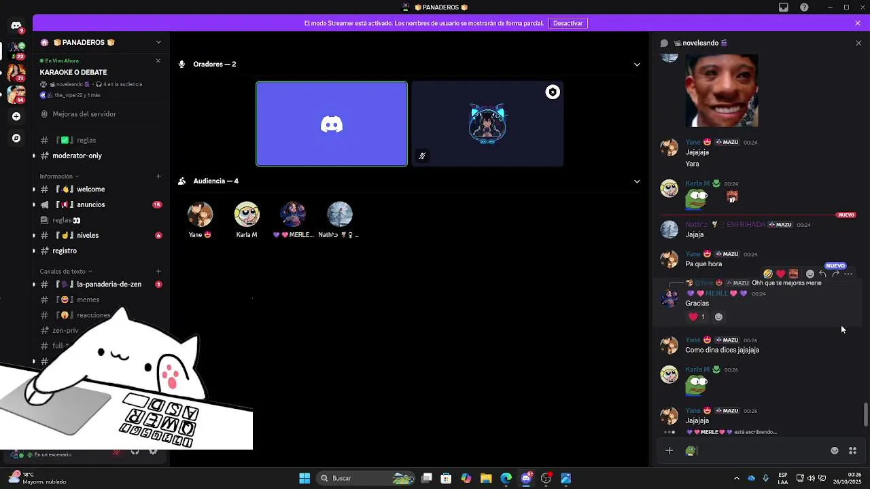This screenshot has width=870, height=489.
Task: Open Discord direct messages home icon
Action: [x=16, y=26]
